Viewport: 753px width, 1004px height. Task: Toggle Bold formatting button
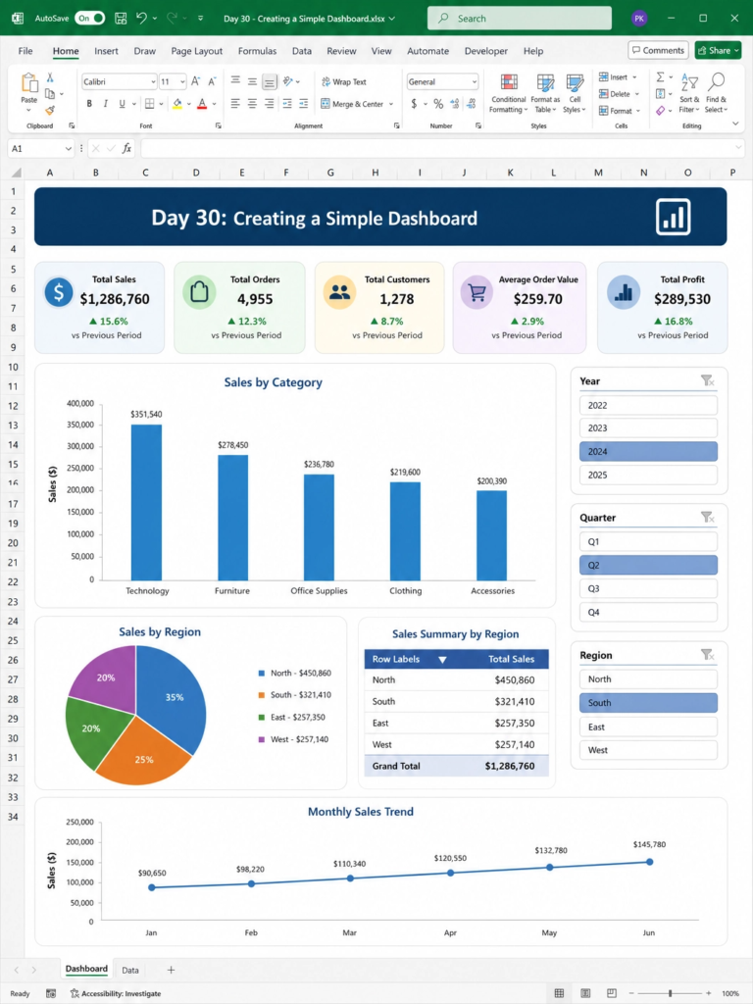click(89, 104)
